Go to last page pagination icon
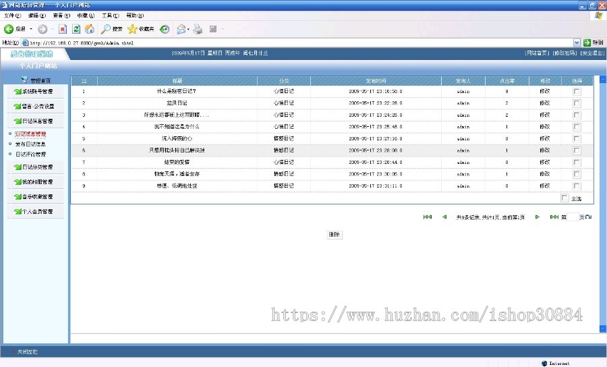Image resolution: width=607 pixels, height=367 pixels. [554, 217]
